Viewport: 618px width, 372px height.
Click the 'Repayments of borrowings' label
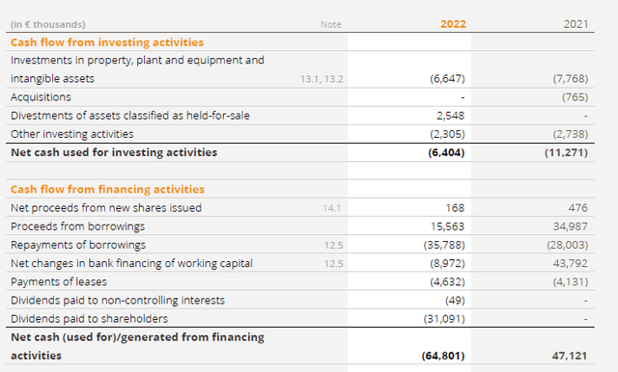(x=78, y=245)
